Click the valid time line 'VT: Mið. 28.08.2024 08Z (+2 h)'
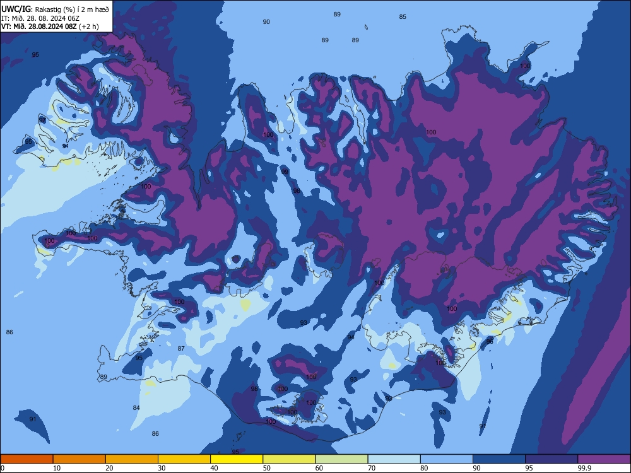Viewport: 631px width, 473px height. [x=50, y=26]
